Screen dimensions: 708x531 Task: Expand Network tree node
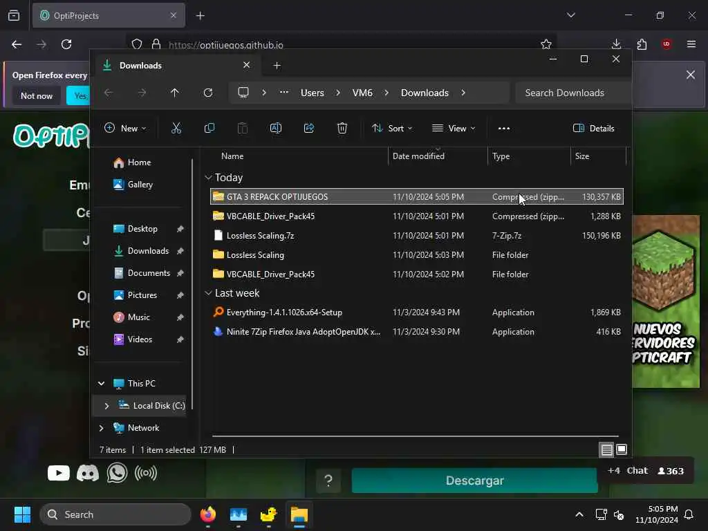[x=101, y=428]
